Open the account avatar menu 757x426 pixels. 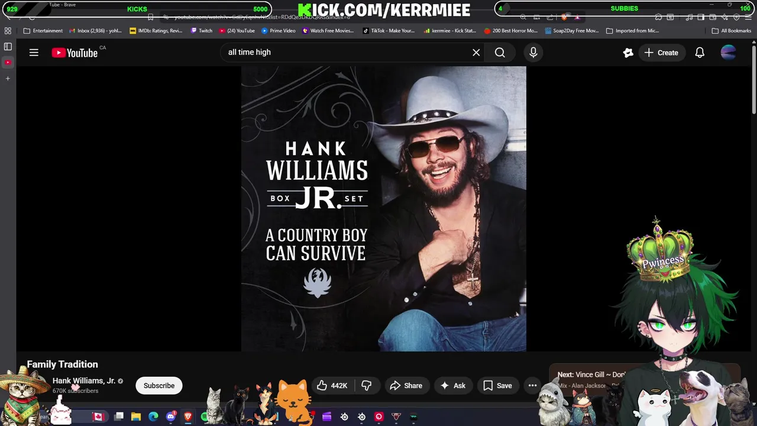(x=729, y=53)
